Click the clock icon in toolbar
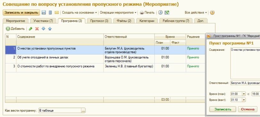The height and width of the screenshot is (117, 260). point(160,12)
